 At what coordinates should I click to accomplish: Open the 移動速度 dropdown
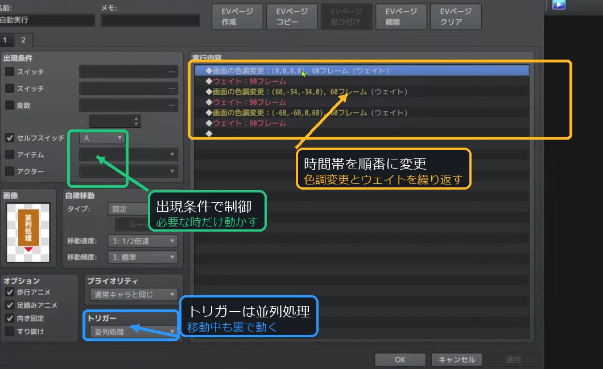click(143, 241)
